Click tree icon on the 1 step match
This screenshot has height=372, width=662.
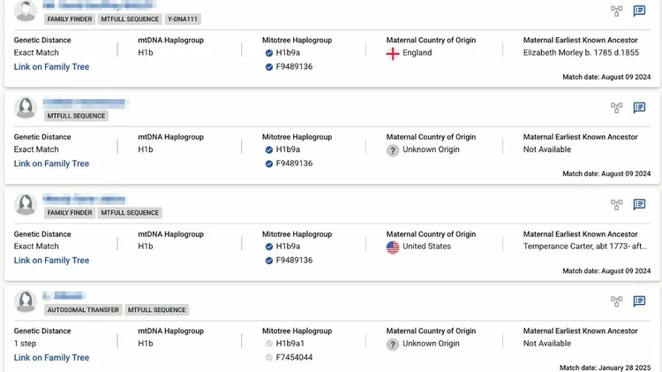[x=616, y=301]
